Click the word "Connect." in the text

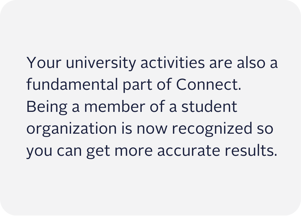(x=209, y=85)
